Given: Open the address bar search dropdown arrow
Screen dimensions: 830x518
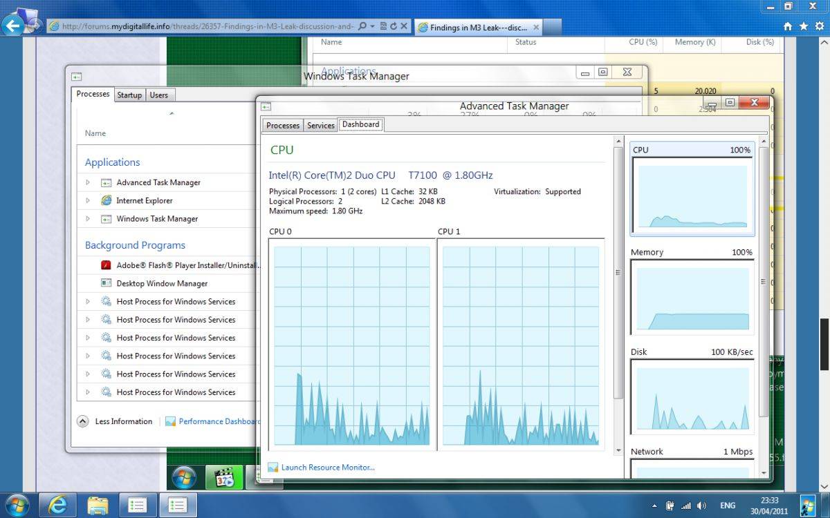Looking at the screenshot, I should pyautogui.click(x=373, y=26).
